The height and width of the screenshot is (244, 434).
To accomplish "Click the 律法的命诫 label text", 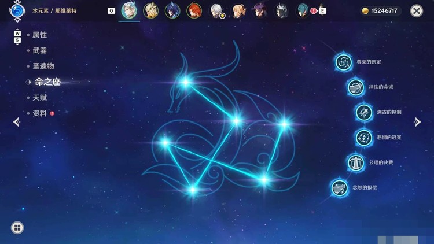I will [381, 87].
